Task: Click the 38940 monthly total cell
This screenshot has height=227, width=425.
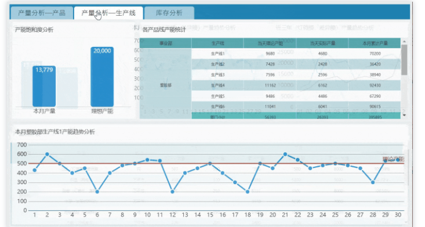Action: pyautogui.click(x=375, y=75)
